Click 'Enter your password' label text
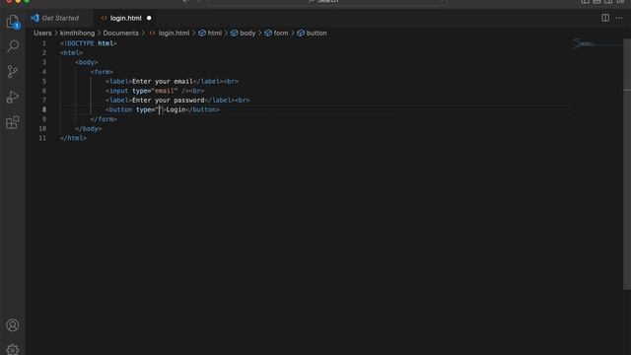The width and height of the screenshot is (631, 355). tap(169, 101)
